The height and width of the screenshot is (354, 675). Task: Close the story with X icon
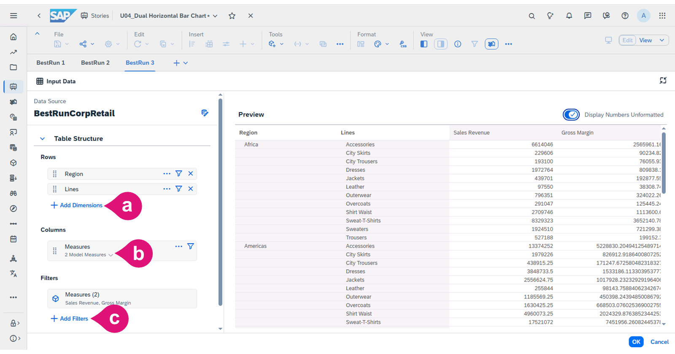tap(251, 16)
